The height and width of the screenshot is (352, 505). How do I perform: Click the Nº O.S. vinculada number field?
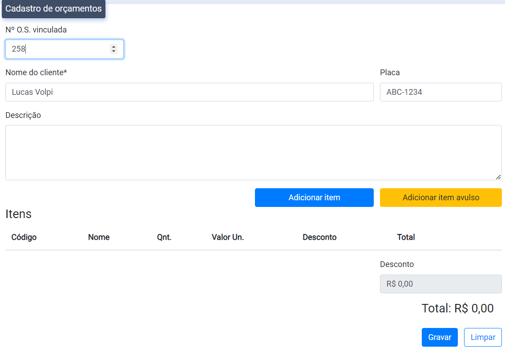[58, 49]
